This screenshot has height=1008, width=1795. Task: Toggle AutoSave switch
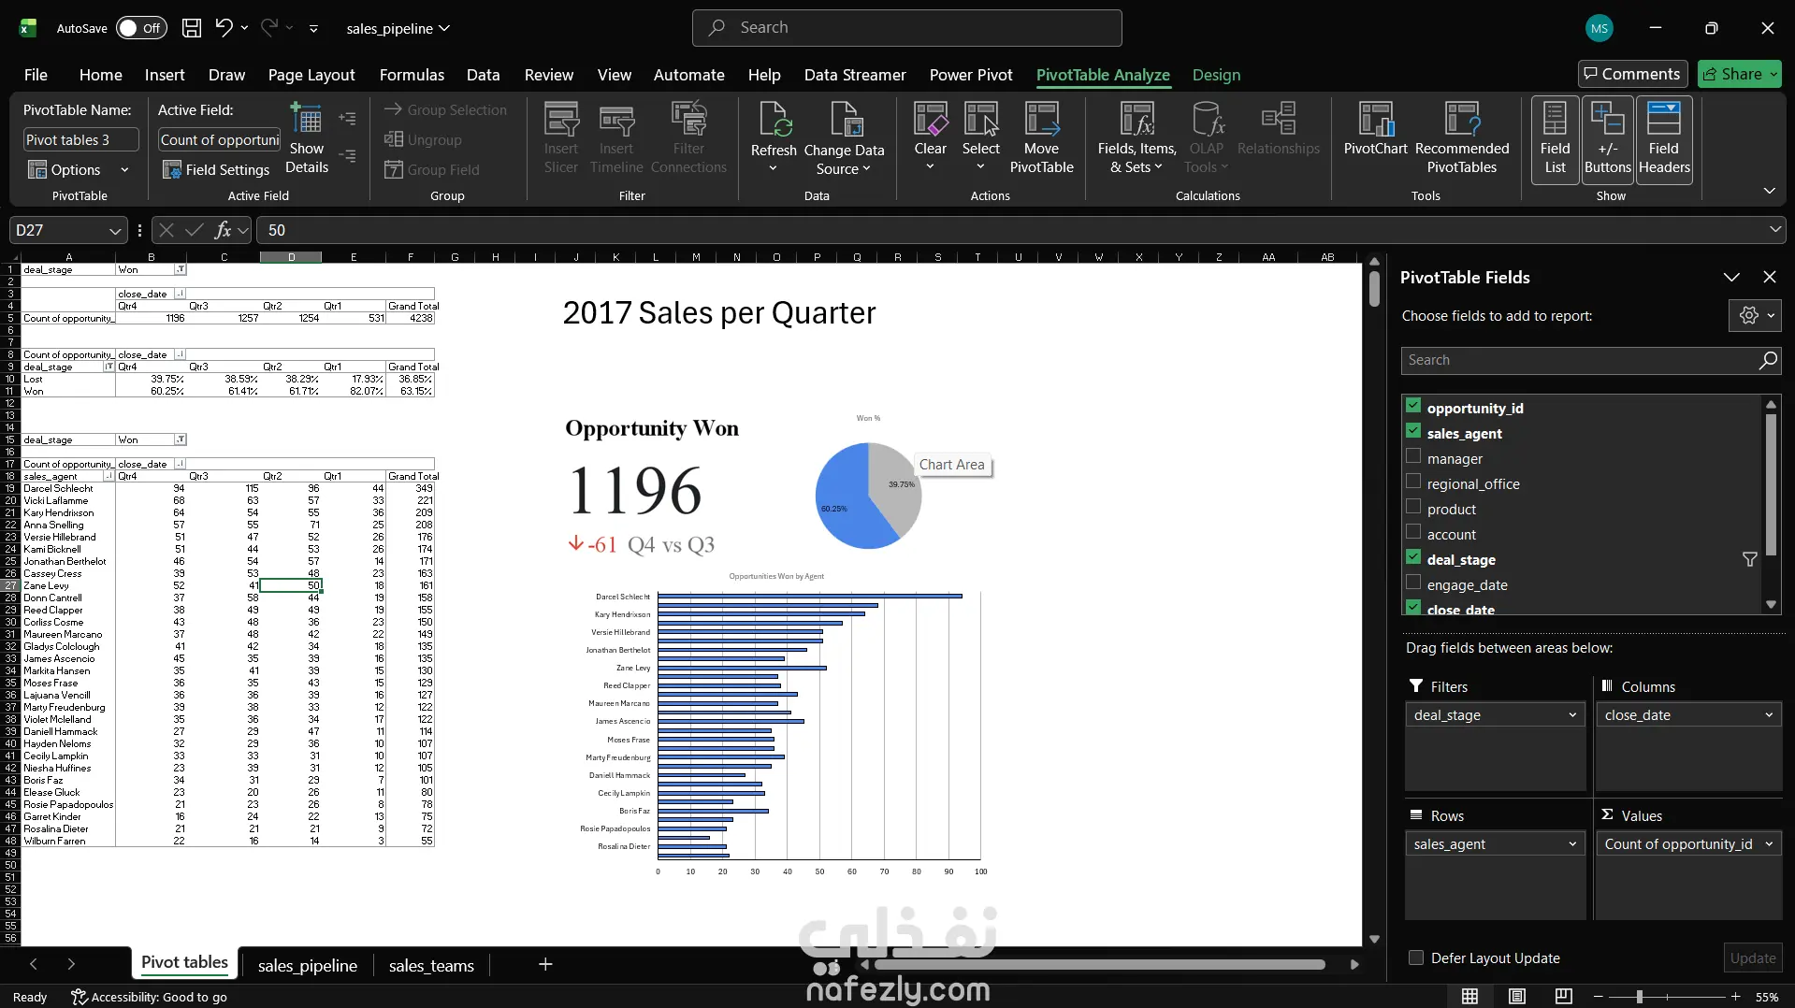(x=141, y=28)
